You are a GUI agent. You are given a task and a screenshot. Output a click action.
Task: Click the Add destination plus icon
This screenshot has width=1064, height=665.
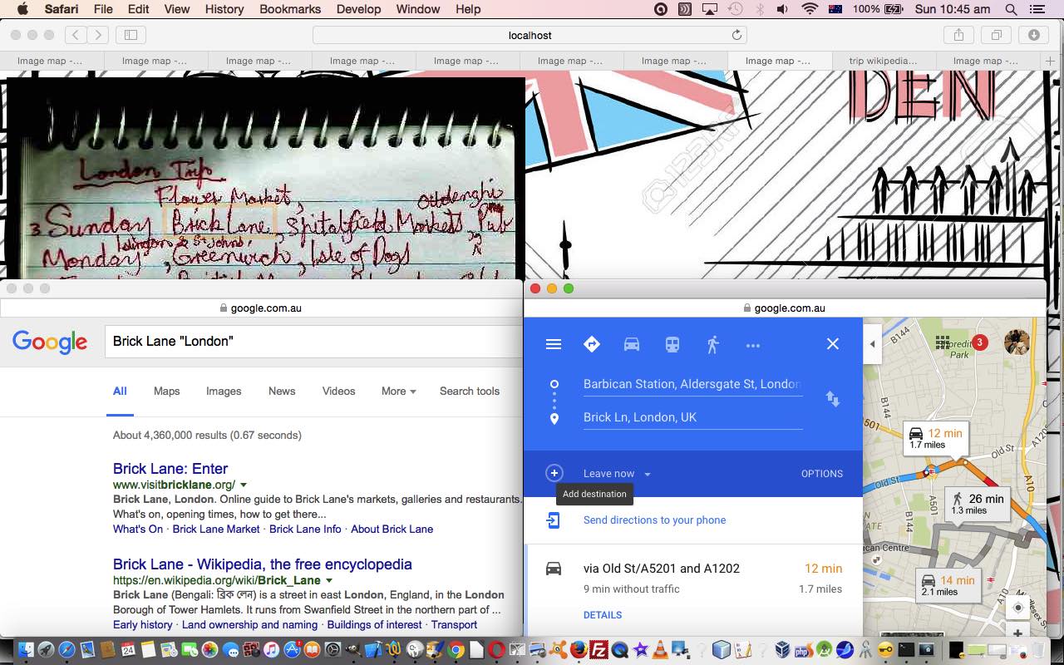[554, 473]
